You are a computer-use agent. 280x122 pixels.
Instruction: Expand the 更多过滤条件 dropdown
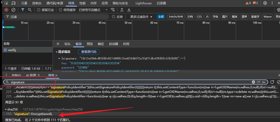[141, 17]
